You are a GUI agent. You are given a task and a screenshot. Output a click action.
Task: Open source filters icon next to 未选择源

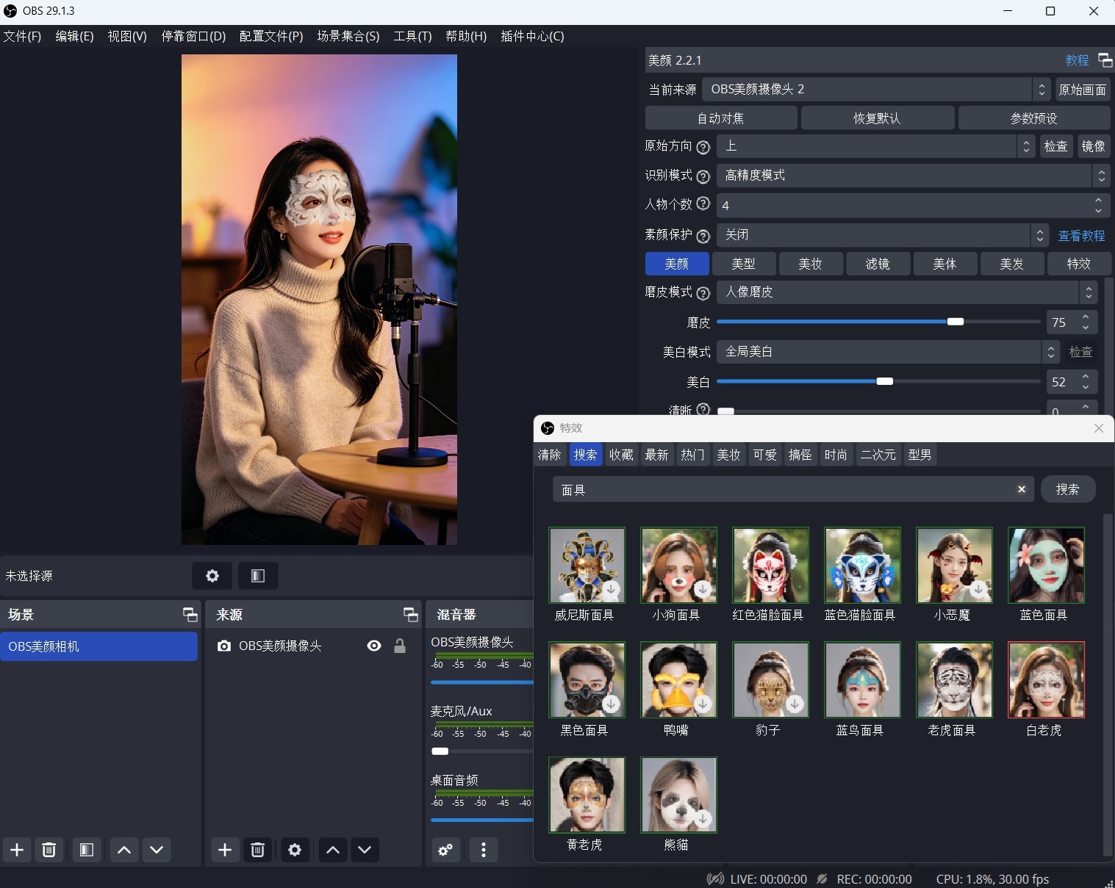(258, 576)
